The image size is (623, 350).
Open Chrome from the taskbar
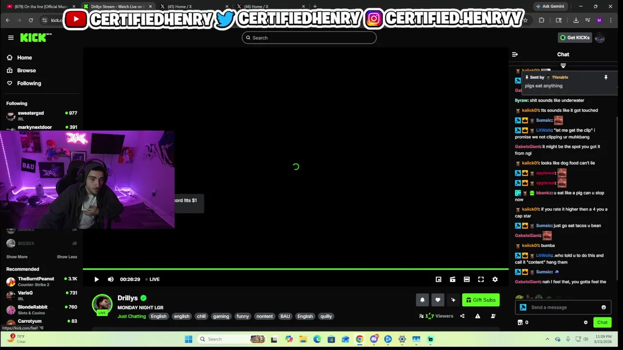[x=360, y=339]
